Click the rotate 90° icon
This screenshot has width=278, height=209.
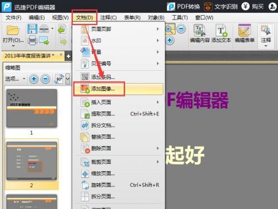[x=59, y=79]
